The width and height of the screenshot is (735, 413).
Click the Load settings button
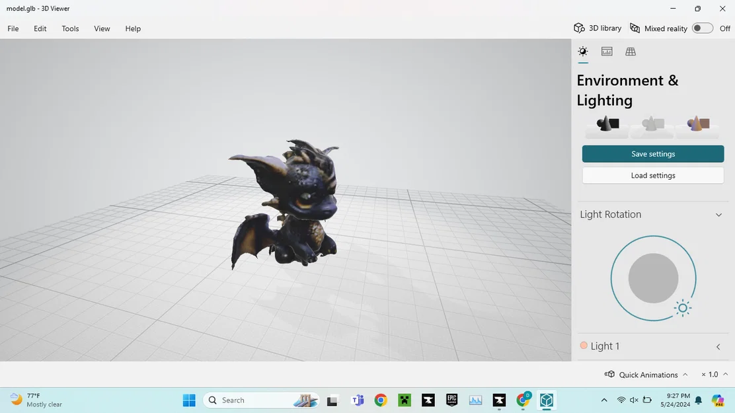[x=653, y=175]
